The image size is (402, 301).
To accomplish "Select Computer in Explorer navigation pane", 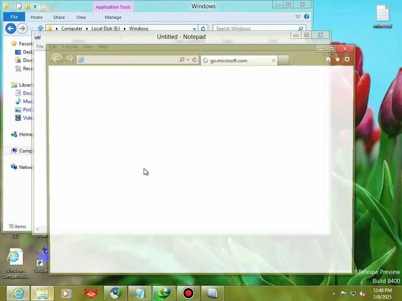I will coord(21,151).
